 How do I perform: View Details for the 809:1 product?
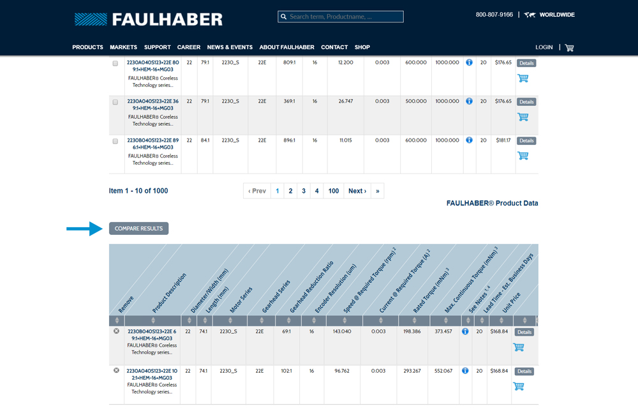(526, 63)
